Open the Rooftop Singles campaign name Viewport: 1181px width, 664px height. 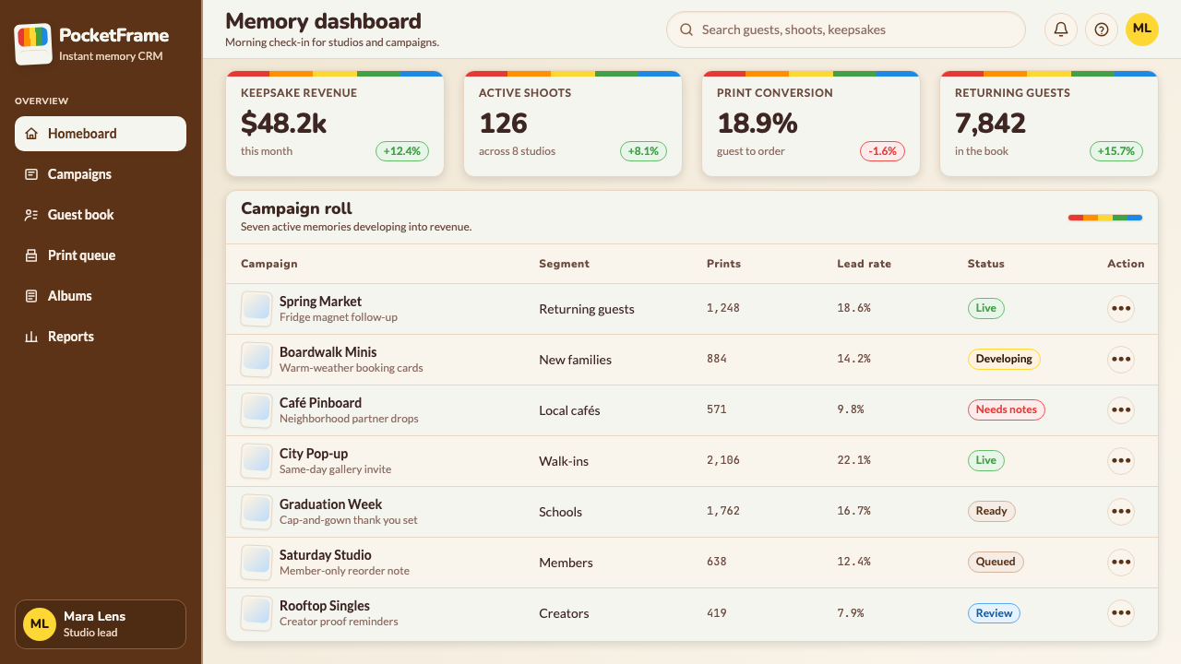pos(325,606)
